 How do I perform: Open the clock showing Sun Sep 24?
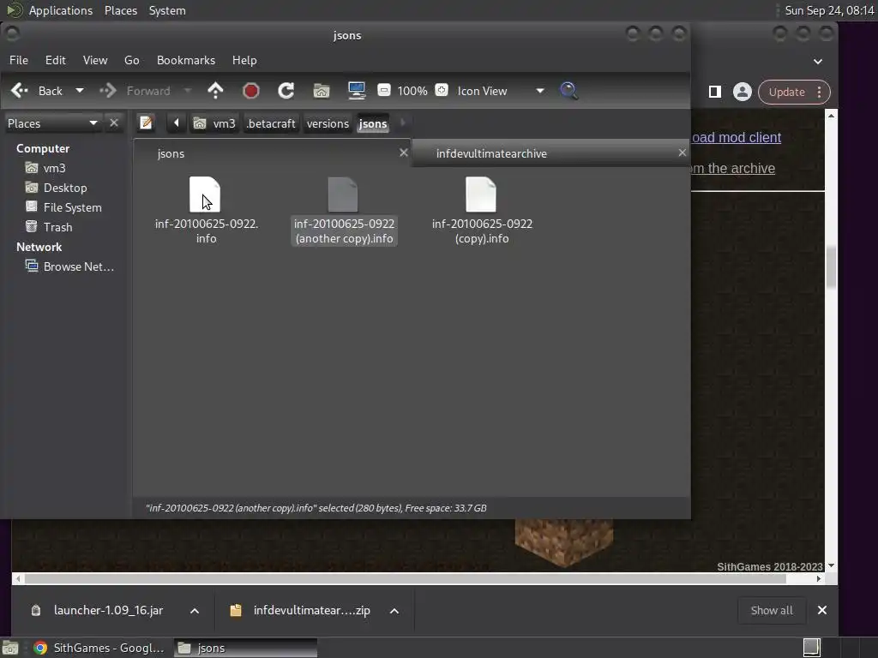[829, 10]
